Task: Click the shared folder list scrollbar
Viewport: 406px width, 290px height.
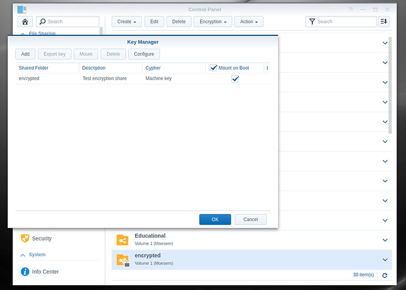Action: [390, 85]
